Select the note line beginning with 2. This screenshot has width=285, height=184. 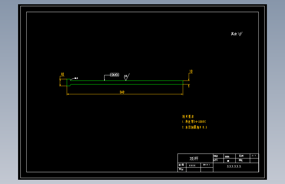coord(195,127)
